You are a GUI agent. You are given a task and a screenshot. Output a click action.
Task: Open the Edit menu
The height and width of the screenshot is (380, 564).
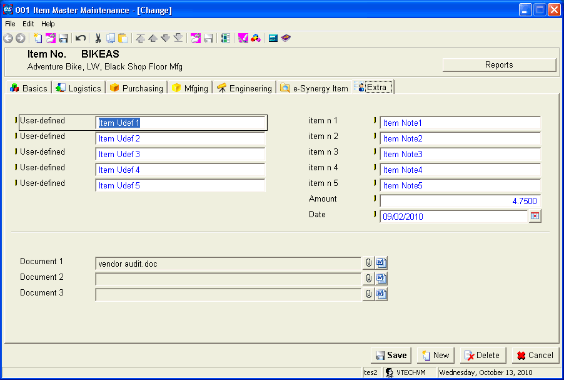(28, 24)
